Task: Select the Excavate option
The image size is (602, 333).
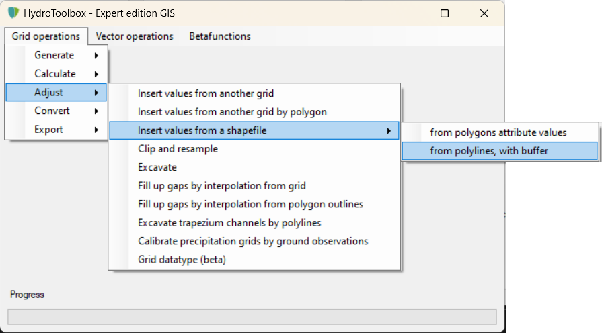Action: (157, 167)
